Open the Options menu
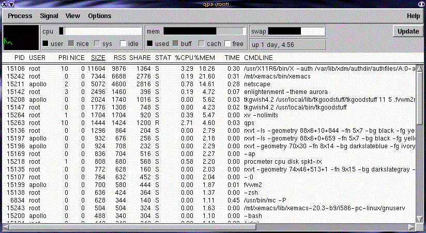 click(99, 16)
